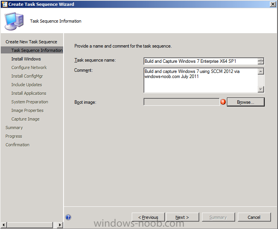Select Create New Task Sequence step
This screenshot has width=278, height=229.
[31, 42]
